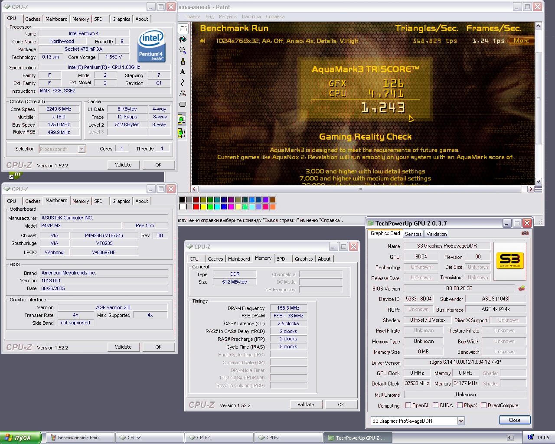555x444 pixels.
Task: Choose the transparent selection option icon
Action: [x=182, y=133]
